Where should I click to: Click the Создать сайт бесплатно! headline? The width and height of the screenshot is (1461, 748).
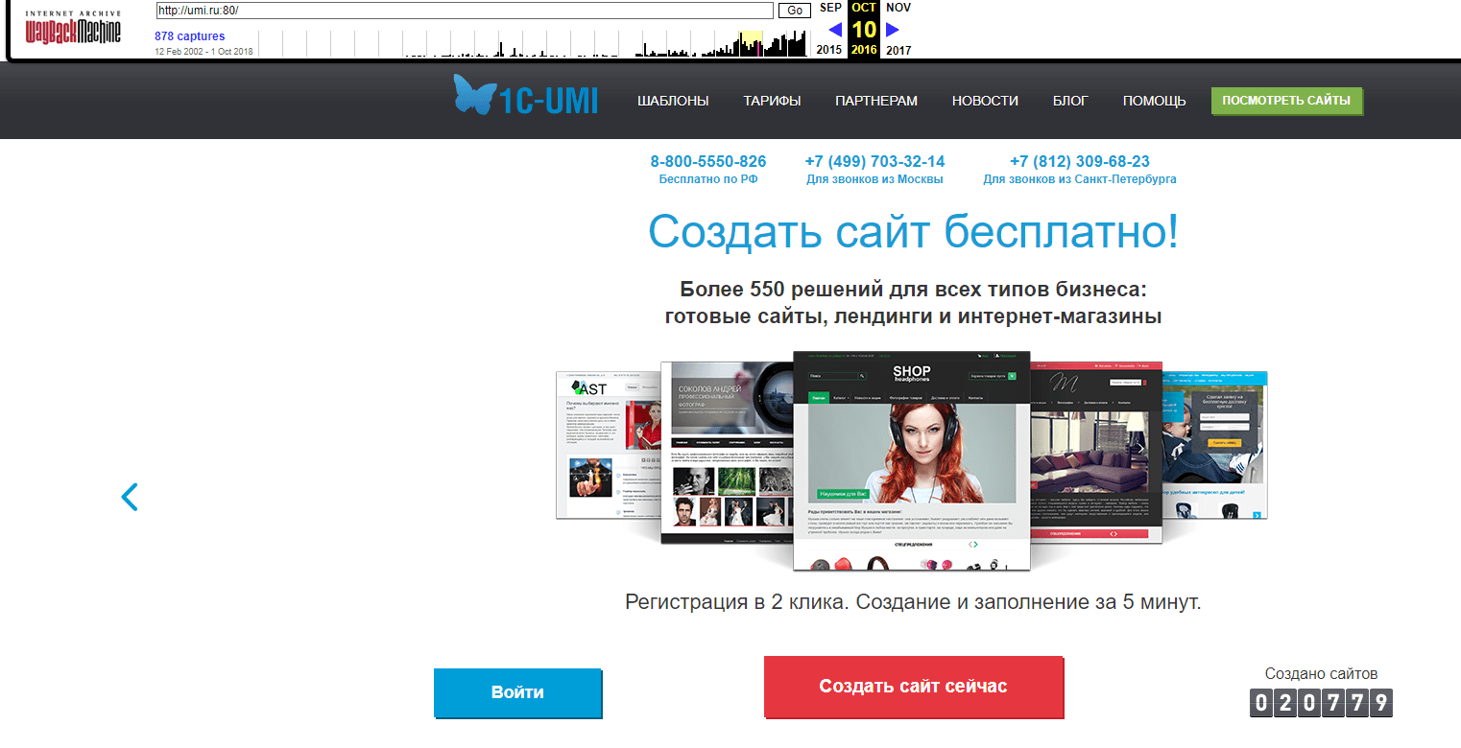tap(913, 232)
